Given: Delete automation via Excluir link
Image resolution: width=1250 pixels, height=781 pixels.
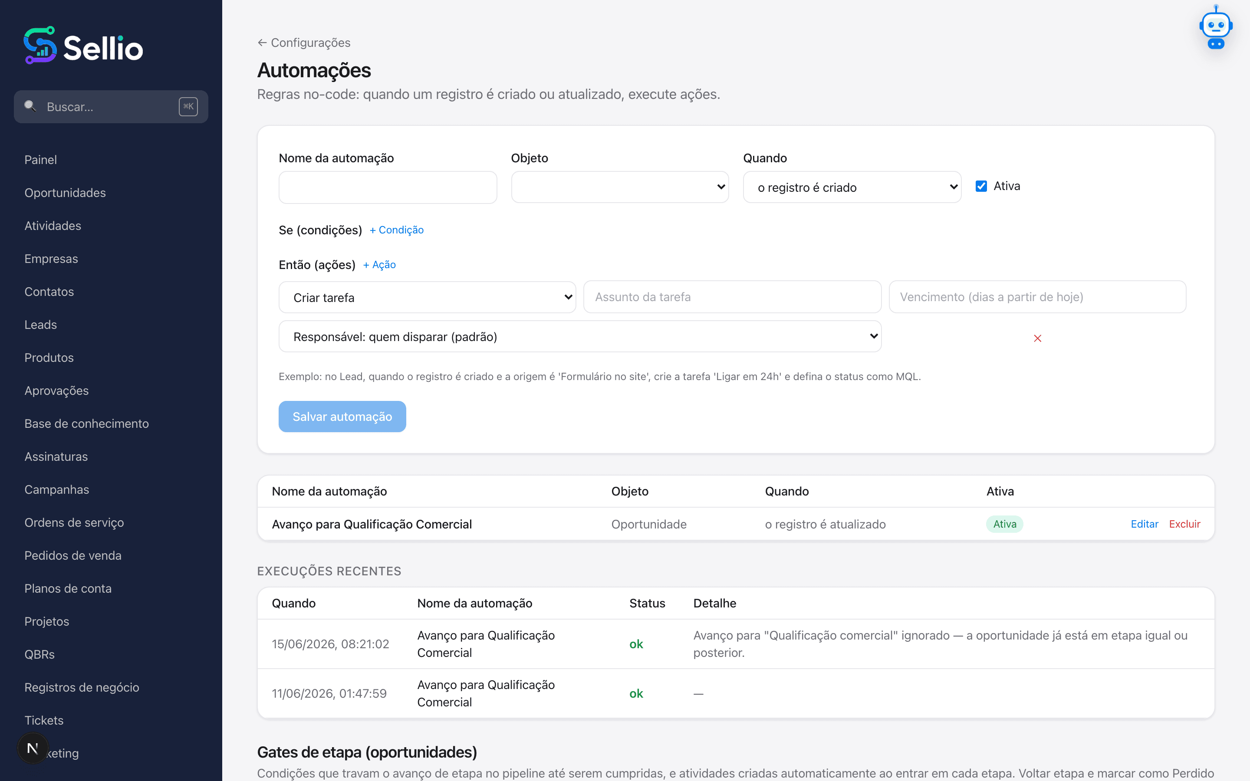Looking at the screenshot, I should click(x=1184, y=524).
